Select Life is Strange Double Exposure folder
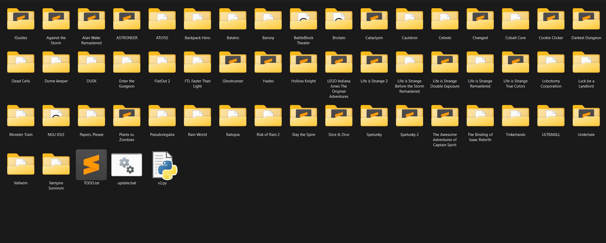 445,62
